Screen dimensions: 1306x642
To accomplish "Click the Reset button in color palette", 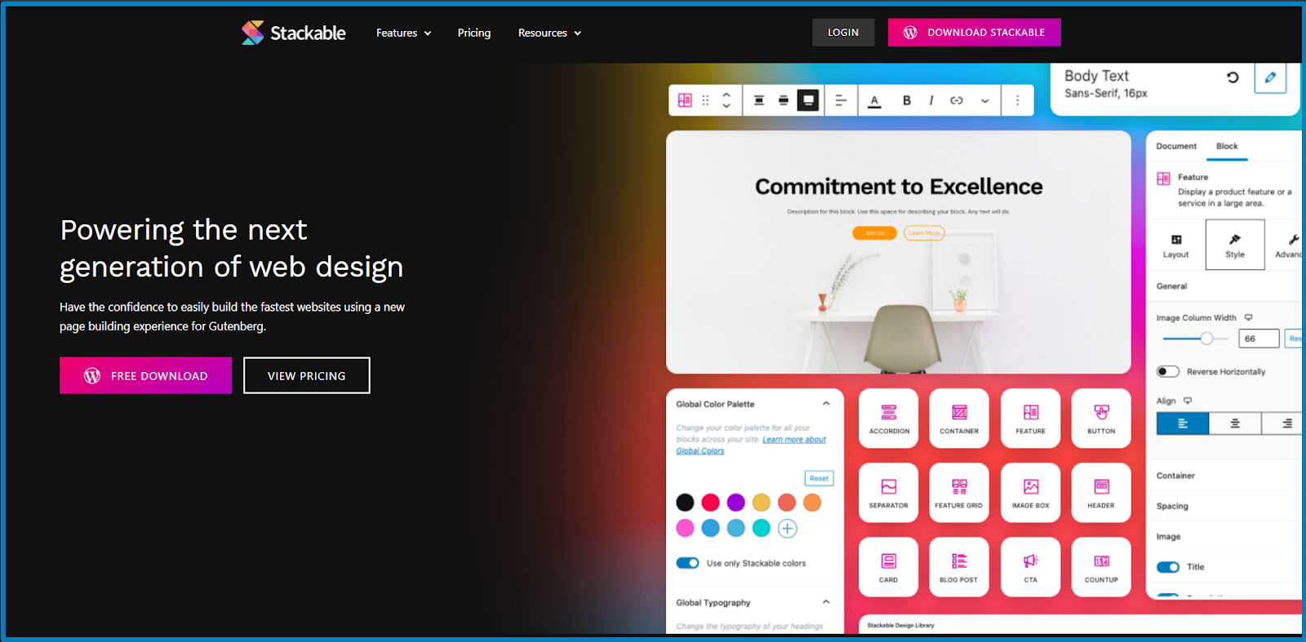I will 819,479.
